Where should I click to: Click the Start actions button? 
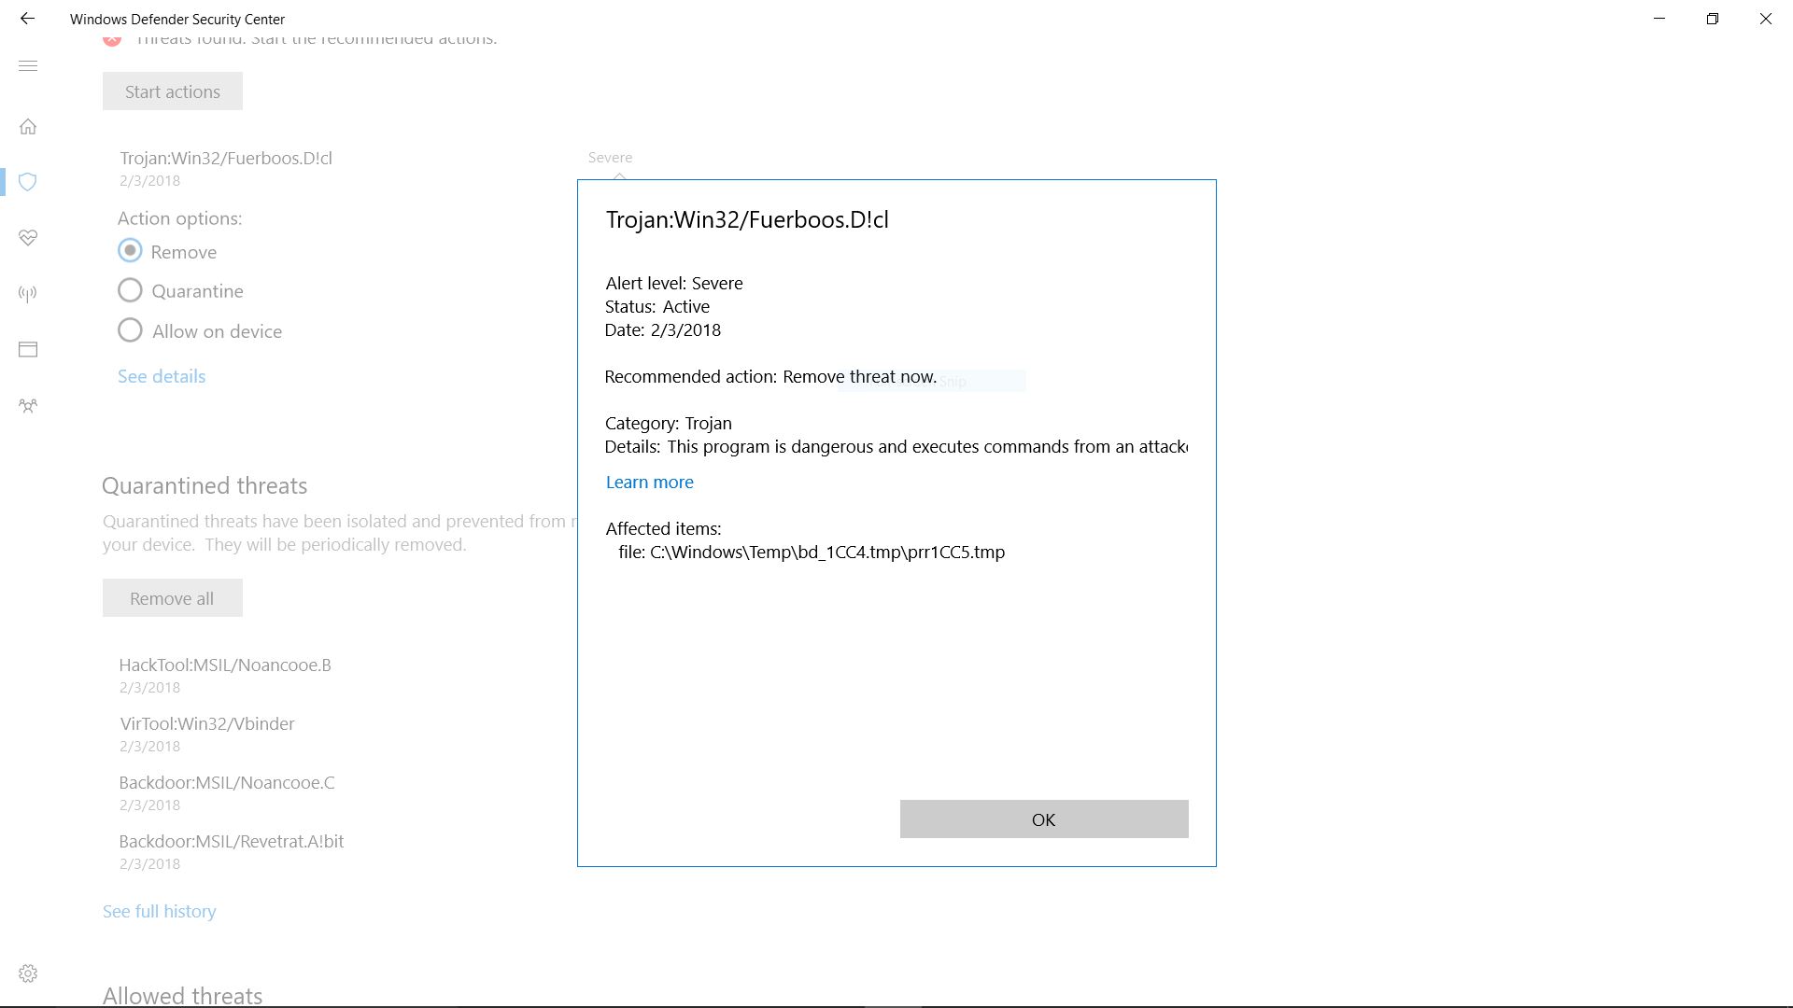(x=173, y=91)
